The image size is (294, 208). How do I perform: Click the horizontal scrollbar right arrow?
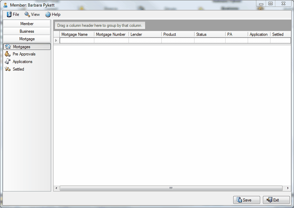pos(288,188)
